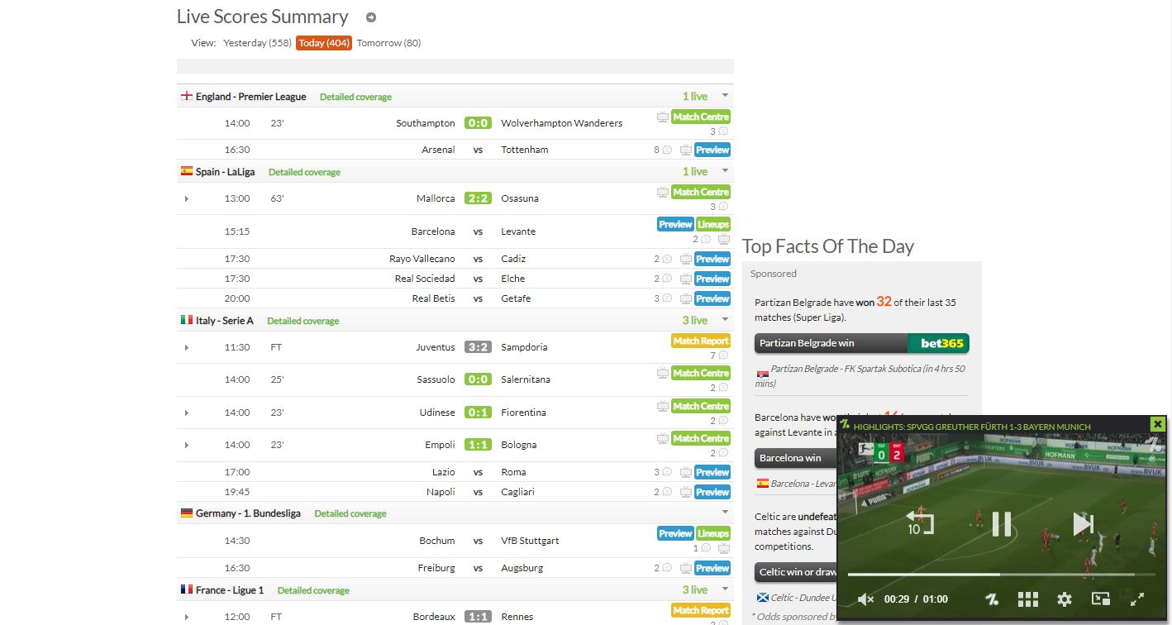The width and height of the screenshot is (1172, 625).
Task: Pause the highlights video
Action: 1002,523
